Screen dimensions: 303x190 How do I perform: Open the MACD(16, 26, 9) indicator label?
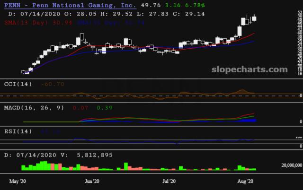click(x=34, y=108)
